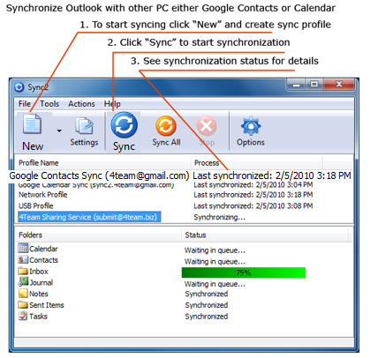Screen dimensions: 378x358
Task: Open the dropdown arrow next to New
Action: tap(59, 131)
